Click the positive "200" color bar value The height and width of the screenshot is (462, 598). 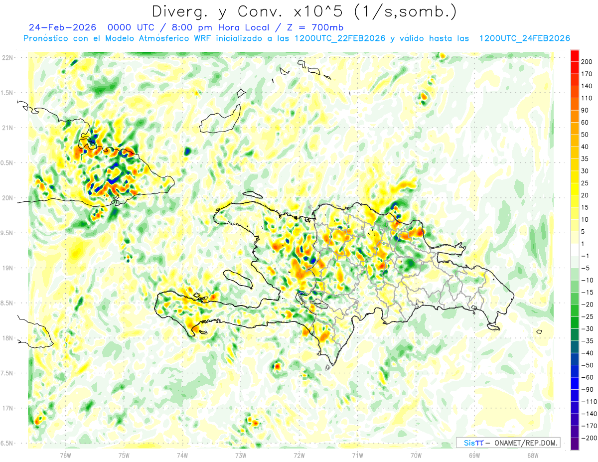587,62
